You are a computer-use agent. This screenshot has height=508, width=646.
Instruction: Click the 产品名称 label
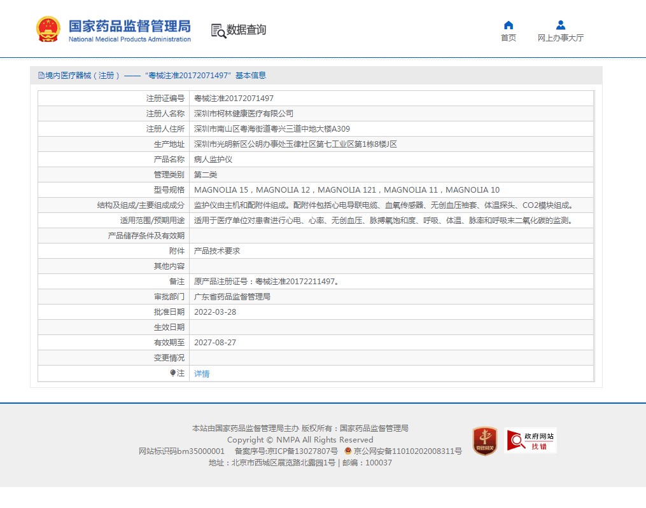(x=169, y=160)
